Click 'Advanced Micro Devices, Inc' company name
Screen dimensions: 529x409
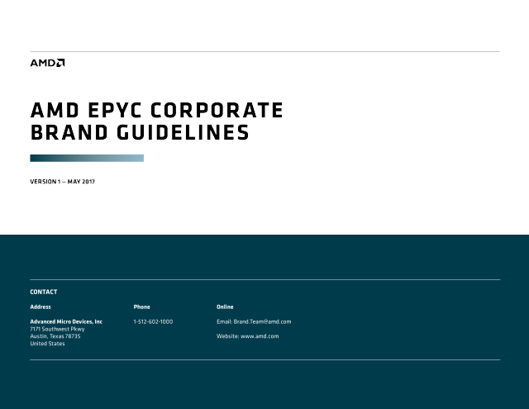(66, 321)
